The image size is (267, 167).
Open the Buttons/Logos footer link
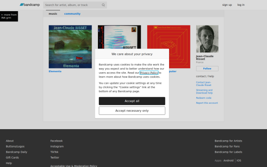[15, 147]
